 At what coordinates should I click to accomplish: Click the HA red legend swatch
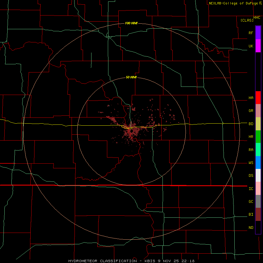click(x=258, y=98)
